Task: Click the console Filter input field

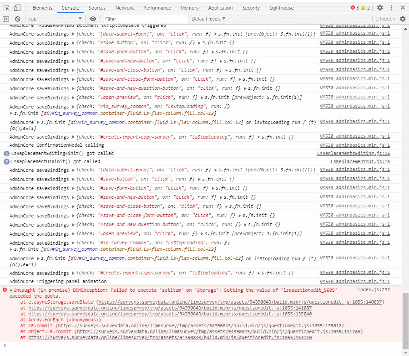Action: [145, 19]
